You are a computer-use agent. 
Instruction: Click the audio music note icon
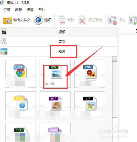point(4,42)
